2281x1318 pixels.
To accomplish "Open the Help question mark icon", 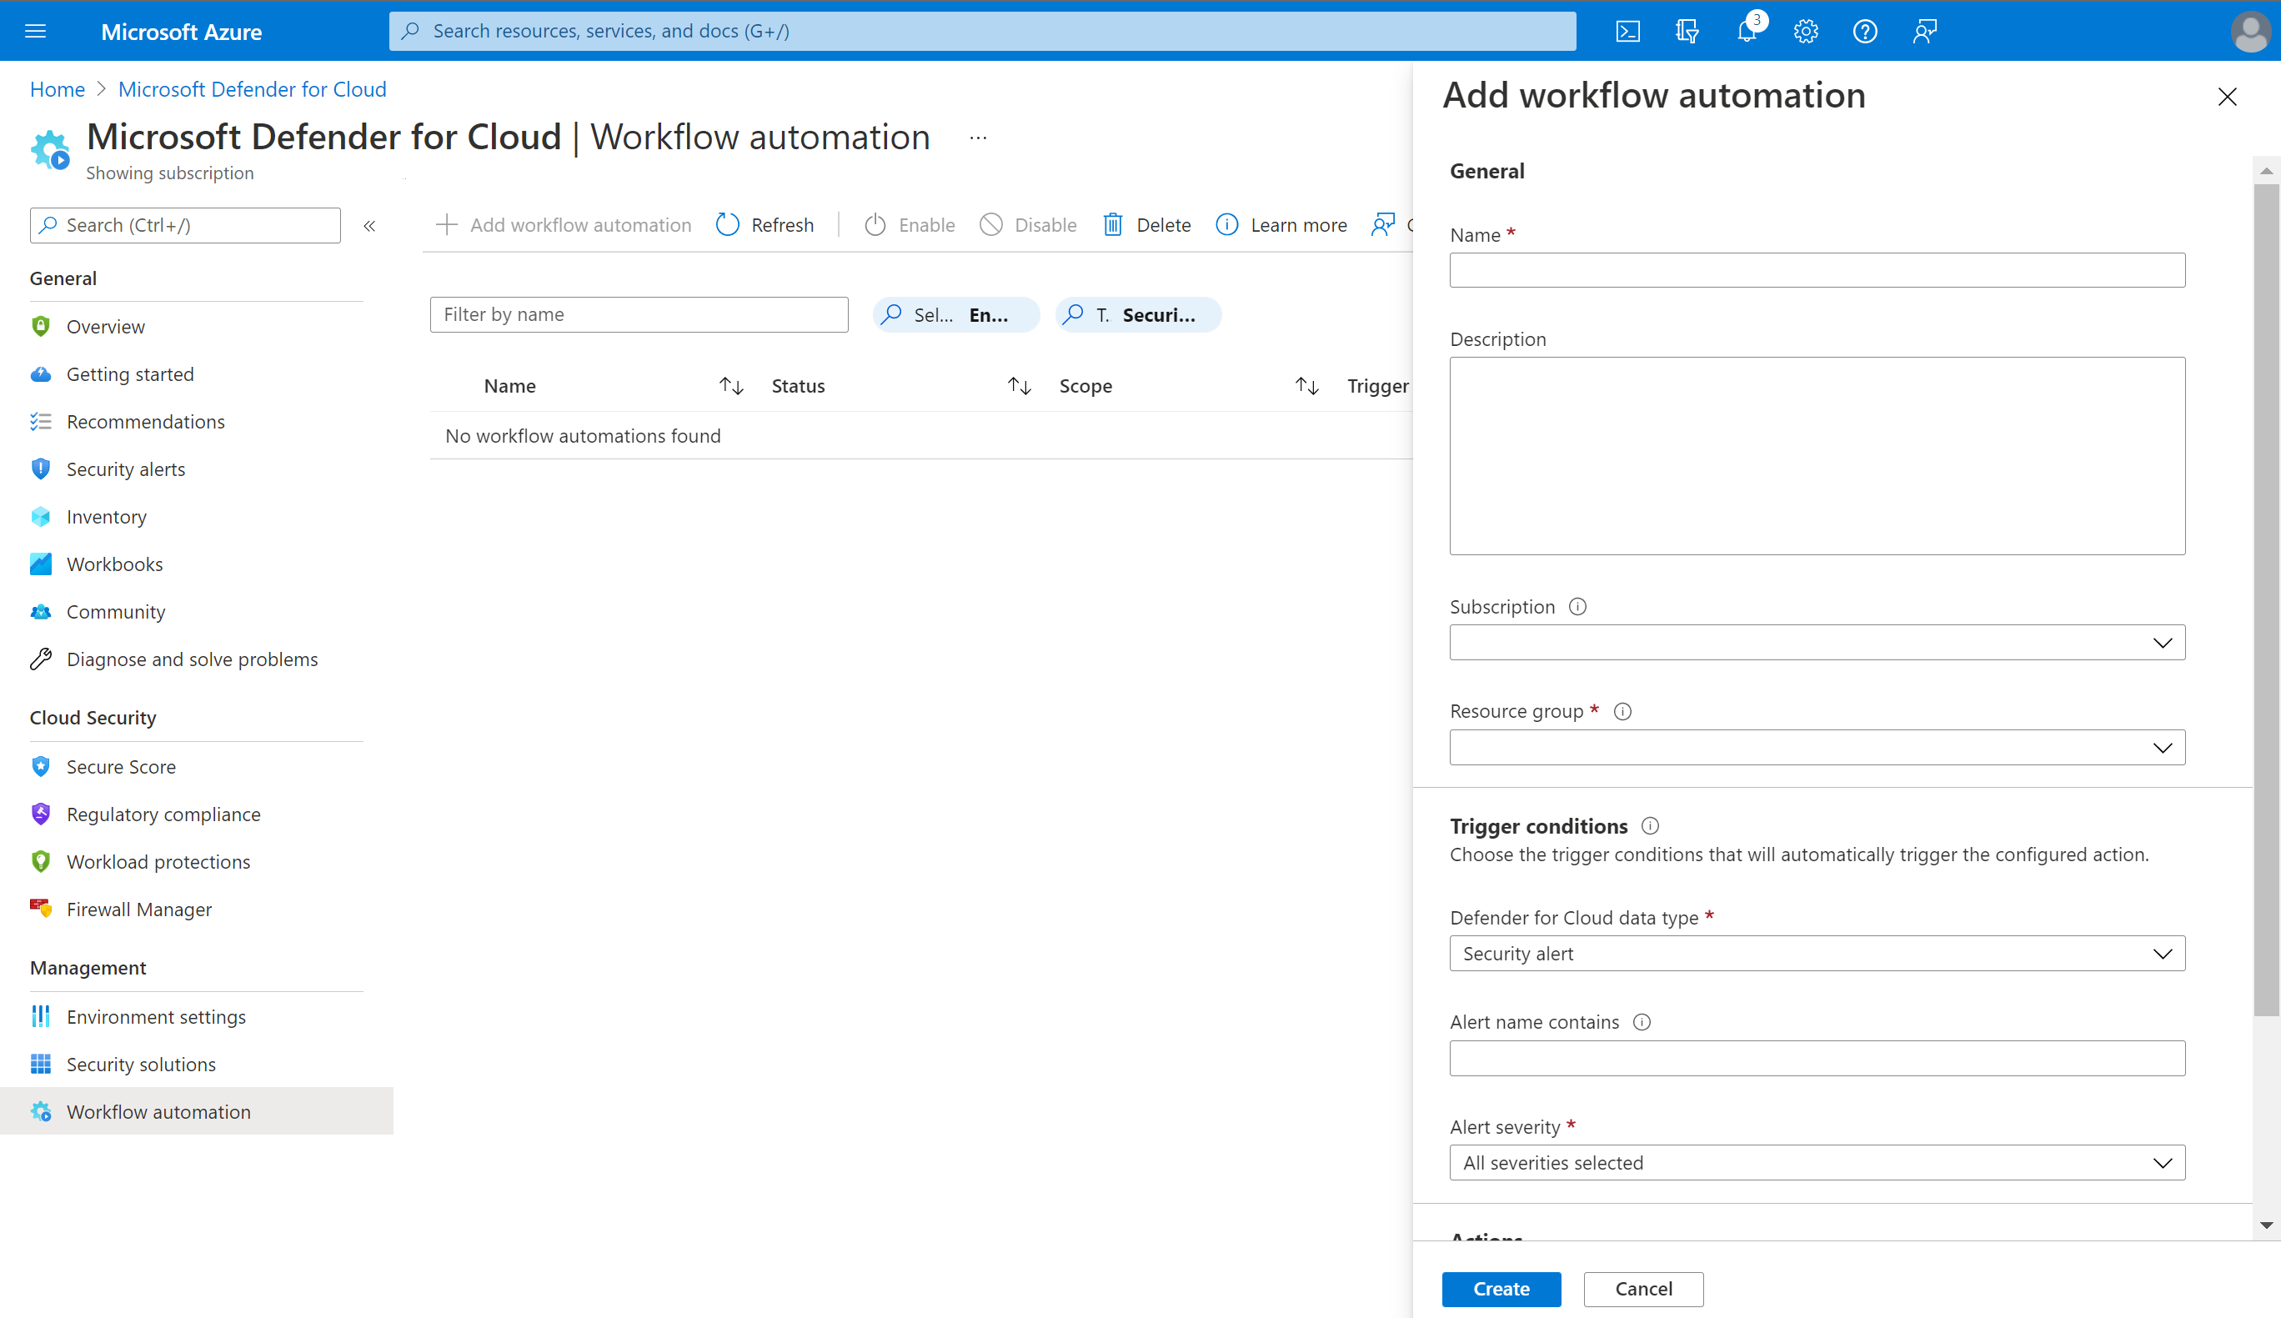I will pyautogui.click(x=1865, y=31).
